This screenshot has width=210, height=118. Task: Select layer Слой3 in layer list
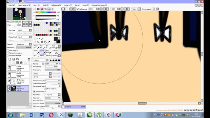tap(18, 75)
